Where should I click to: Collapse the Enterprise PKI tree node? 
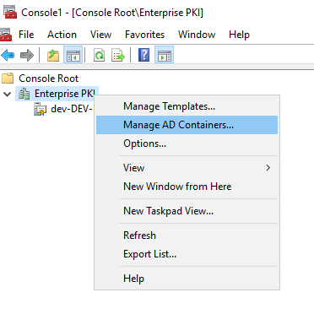pos(8,94)
